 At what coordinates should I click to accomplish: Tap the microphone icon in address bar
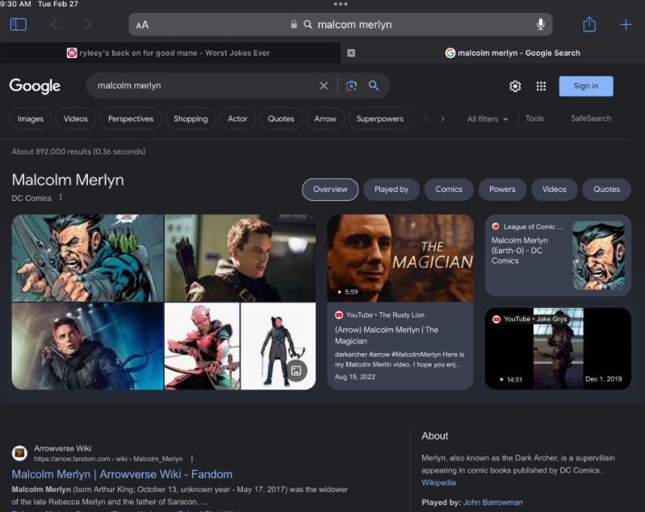(540, 24)
